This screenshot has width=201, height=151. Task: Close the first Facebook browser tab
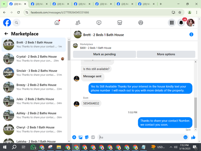(x=25, y=4)
